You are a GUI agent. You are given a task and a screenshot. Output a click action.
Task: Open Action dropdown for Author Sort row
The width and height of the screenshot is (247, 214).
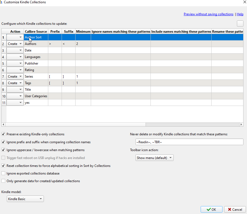pos(15,37)
